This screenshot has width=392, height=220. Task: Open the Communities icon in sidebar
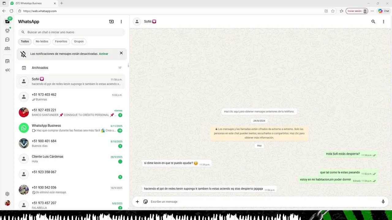click(x=7, y=48)
